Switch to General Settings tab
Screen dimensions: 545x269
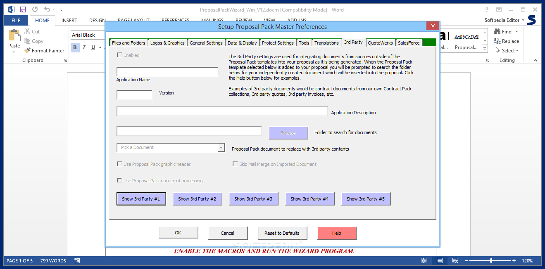(206, 43)
